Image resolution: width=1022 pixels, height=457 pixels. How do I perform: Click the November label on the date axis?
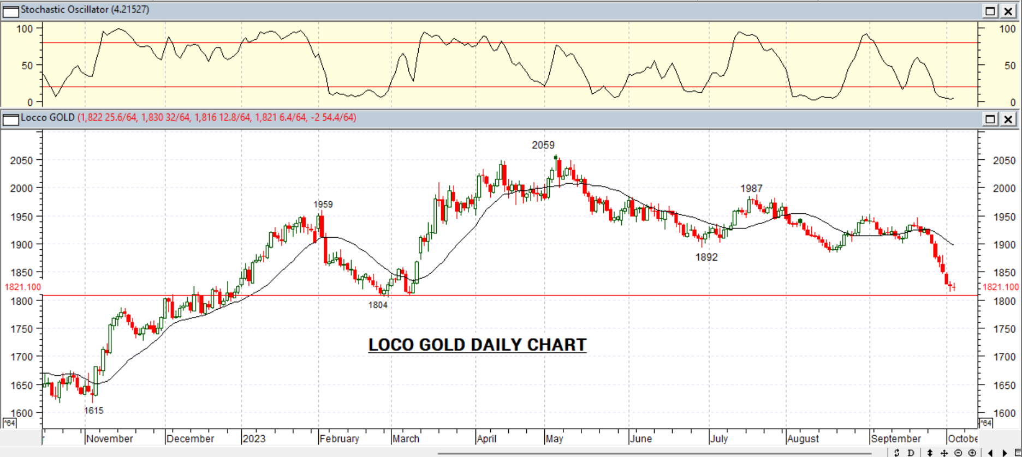coord(110,438)
